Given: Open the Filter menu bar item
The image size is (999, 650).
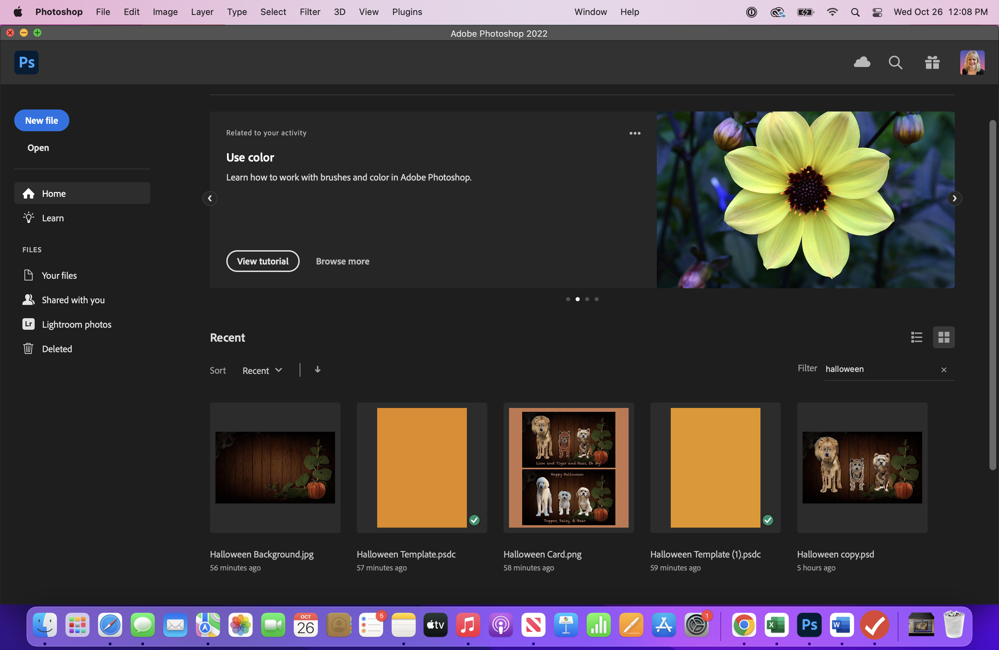Looking at the screenshot, I should tap(310, 12).
